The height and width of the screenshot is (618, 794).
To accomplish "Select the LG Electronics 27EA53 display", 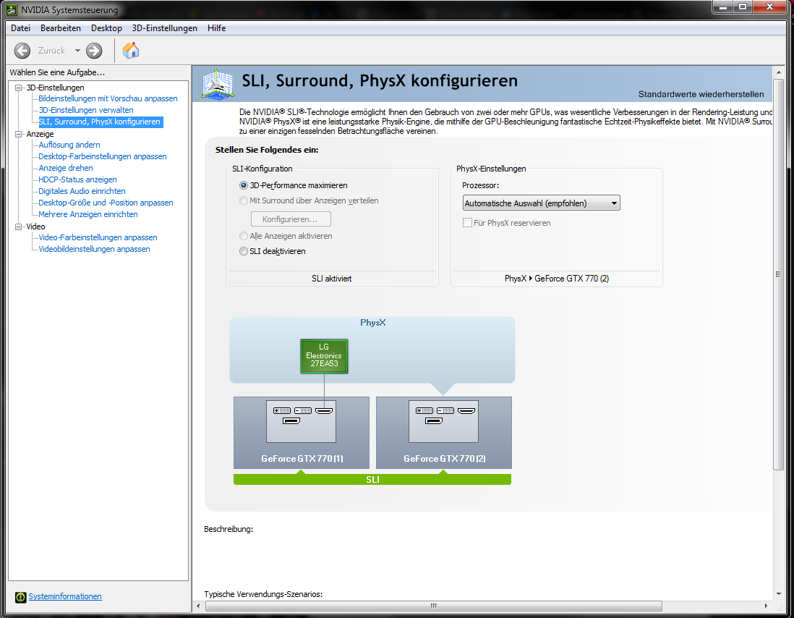I will pos(324,357).
